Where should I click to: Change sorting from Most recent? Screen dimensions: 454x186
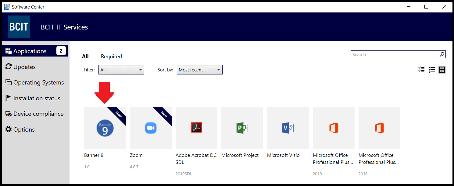(199, 70)
